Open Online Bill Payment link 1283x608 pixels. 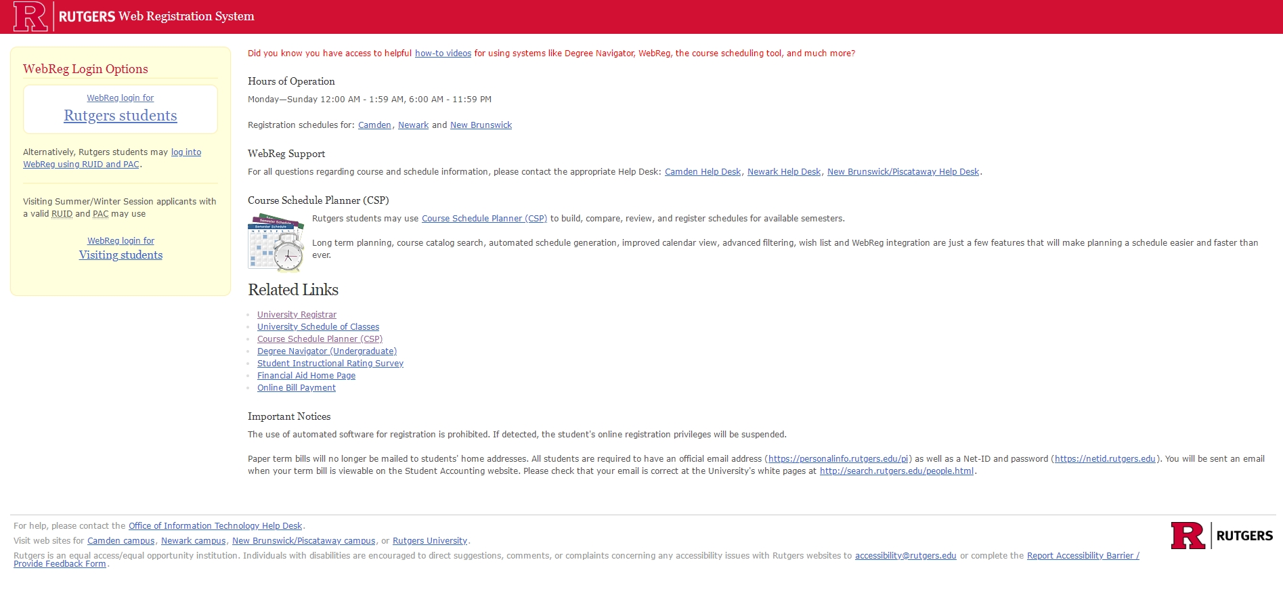pyautogui.click(x=296, y=388)
